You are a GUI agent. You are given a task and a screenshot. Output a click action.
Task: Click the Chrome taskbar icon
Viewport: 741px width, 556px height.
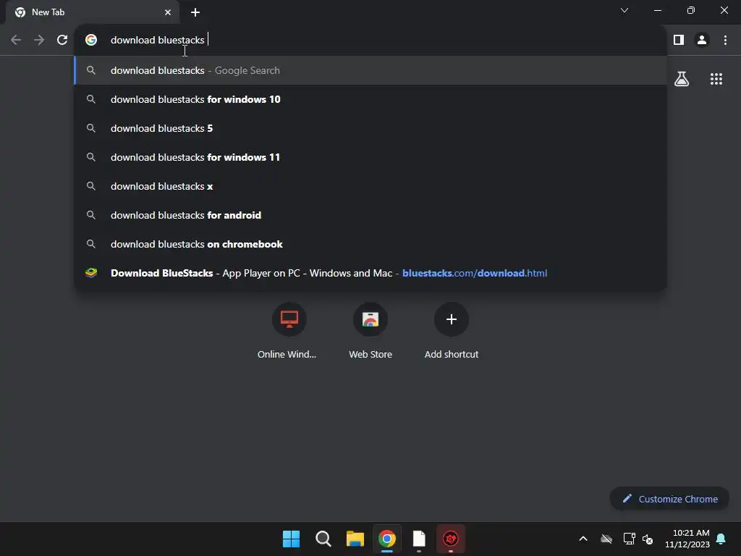386,539
